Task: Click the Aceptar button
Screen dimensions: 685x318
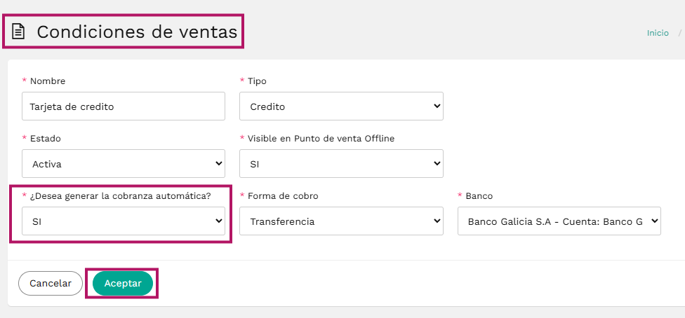Action: point(123,284)
